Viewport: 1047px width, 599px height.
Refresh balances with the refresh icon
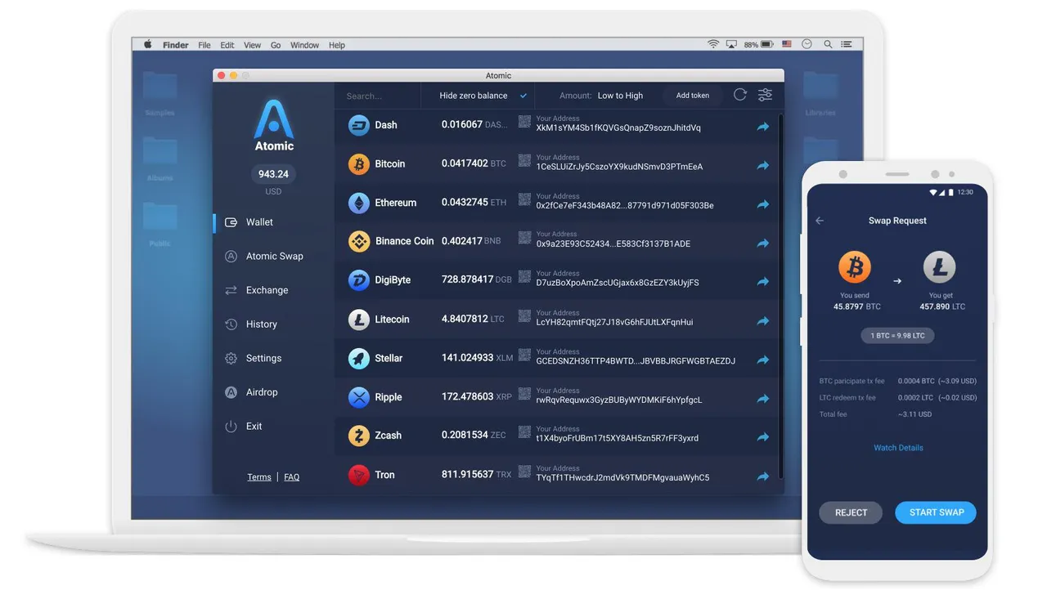click(740, 95)
